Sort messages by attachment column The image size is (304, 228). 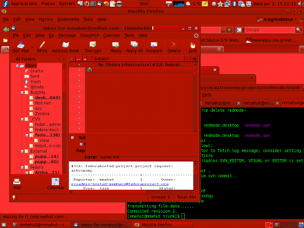(72, 59)
